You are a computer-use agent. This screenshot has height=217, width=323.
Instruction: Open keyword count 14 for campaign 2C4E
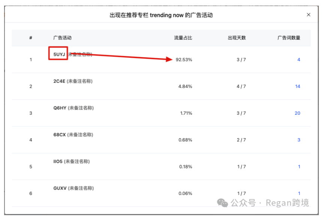298,86
